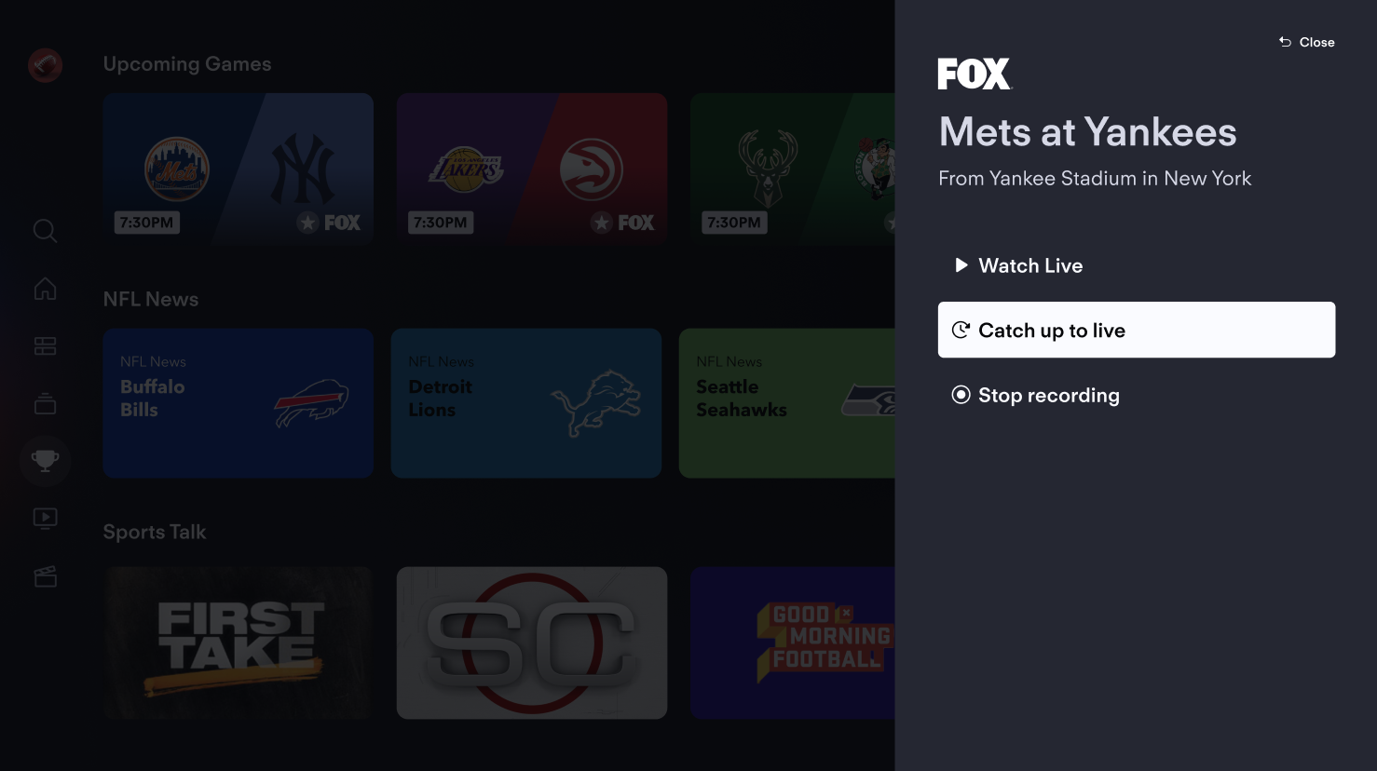Select the trophy Sports icon
Screen dimensions: 1377x771
[x=45, y=461]
